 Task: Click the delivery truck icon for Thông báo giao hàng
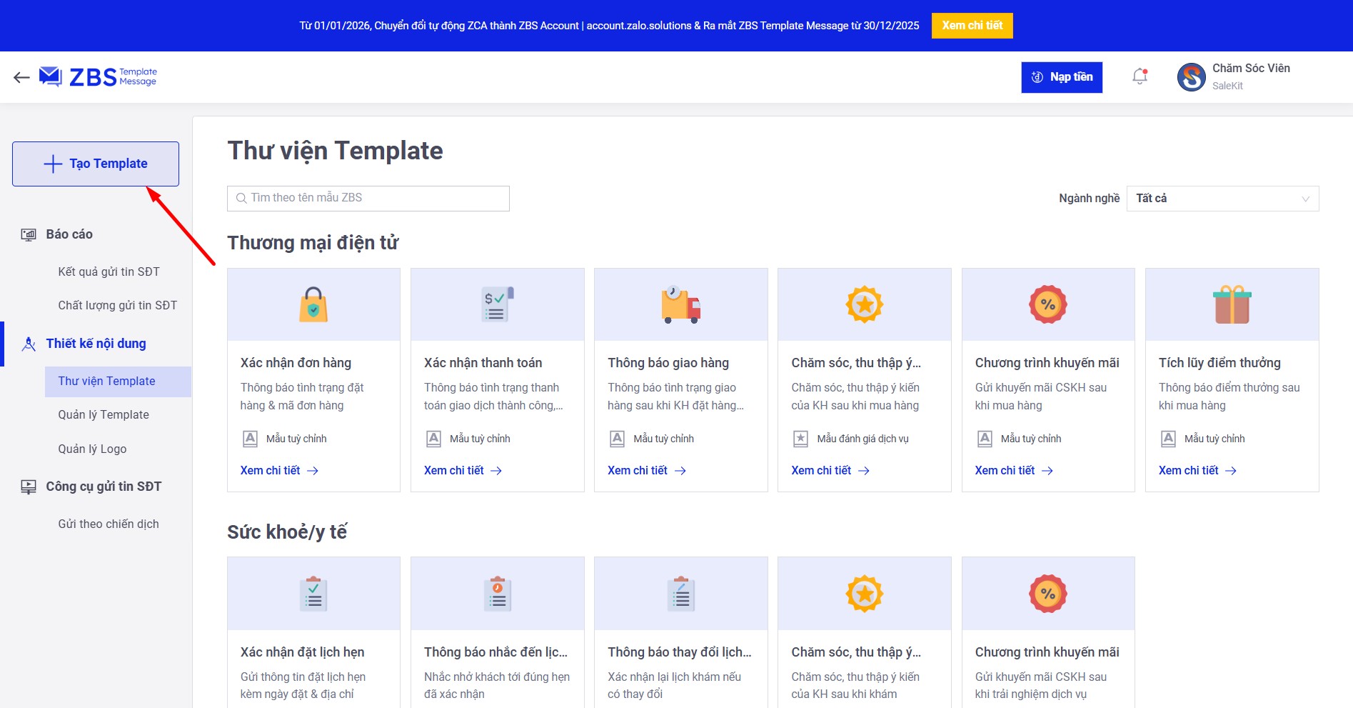click(680, 304)
